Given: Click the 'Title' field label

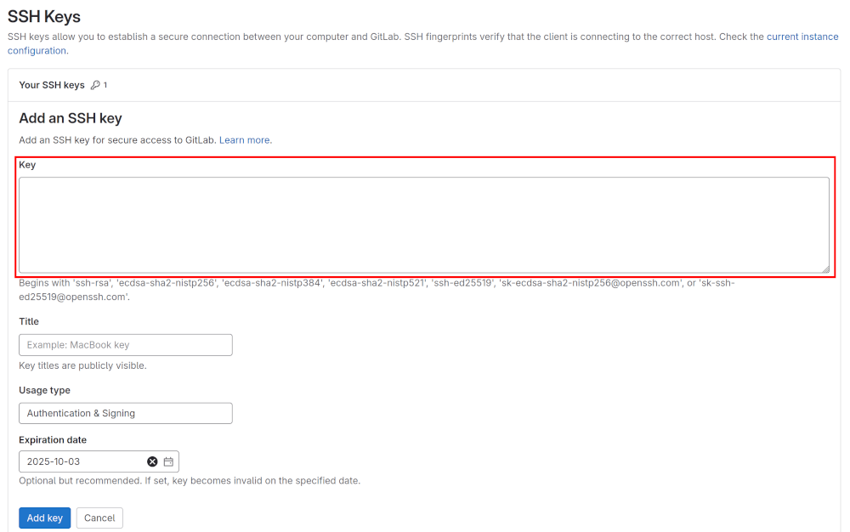Looking at the screenshot, I should tap(29, 321).
